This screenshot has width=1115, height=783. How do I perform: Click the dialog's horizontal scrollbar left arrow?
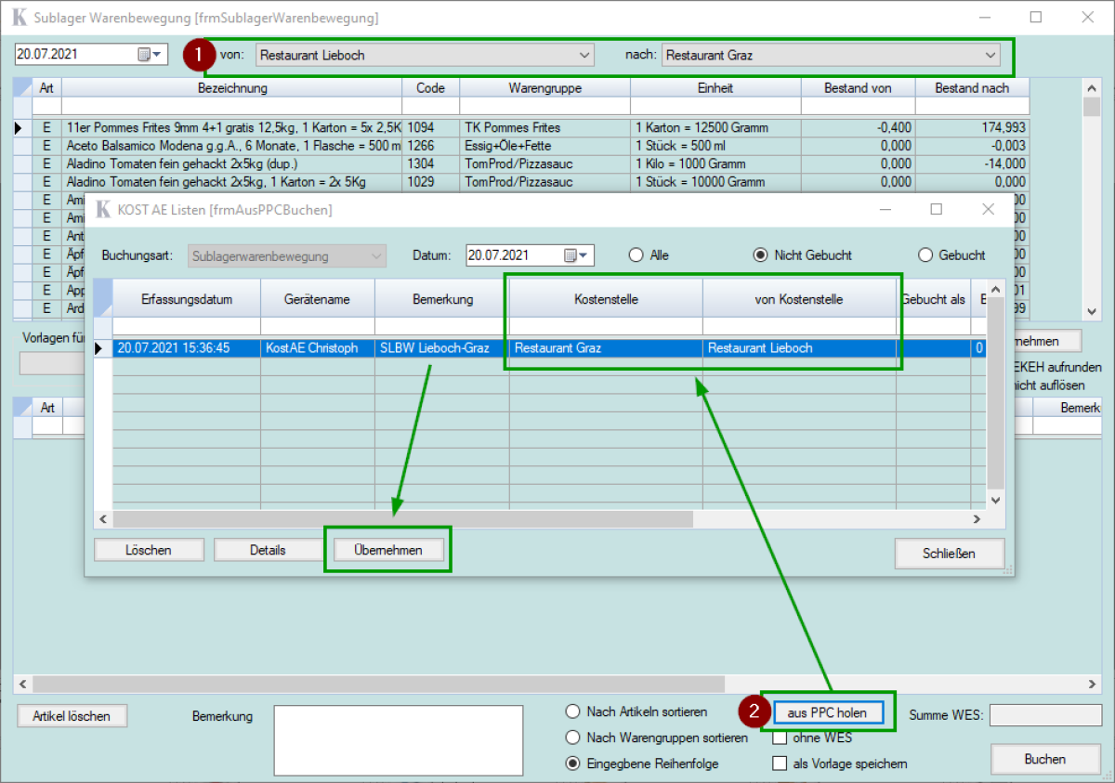103,519
